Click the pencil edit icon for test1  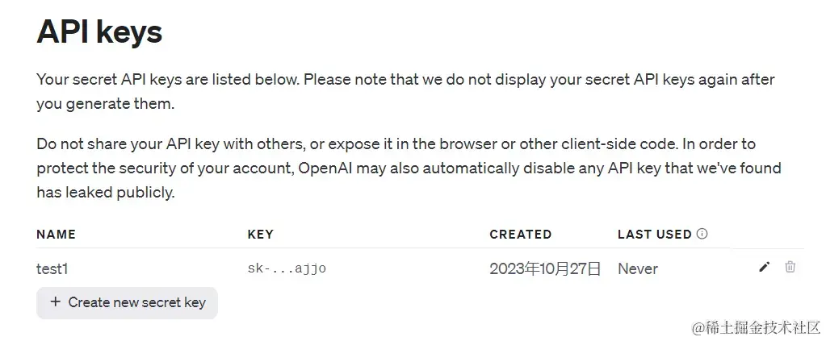tap(764, 268)
